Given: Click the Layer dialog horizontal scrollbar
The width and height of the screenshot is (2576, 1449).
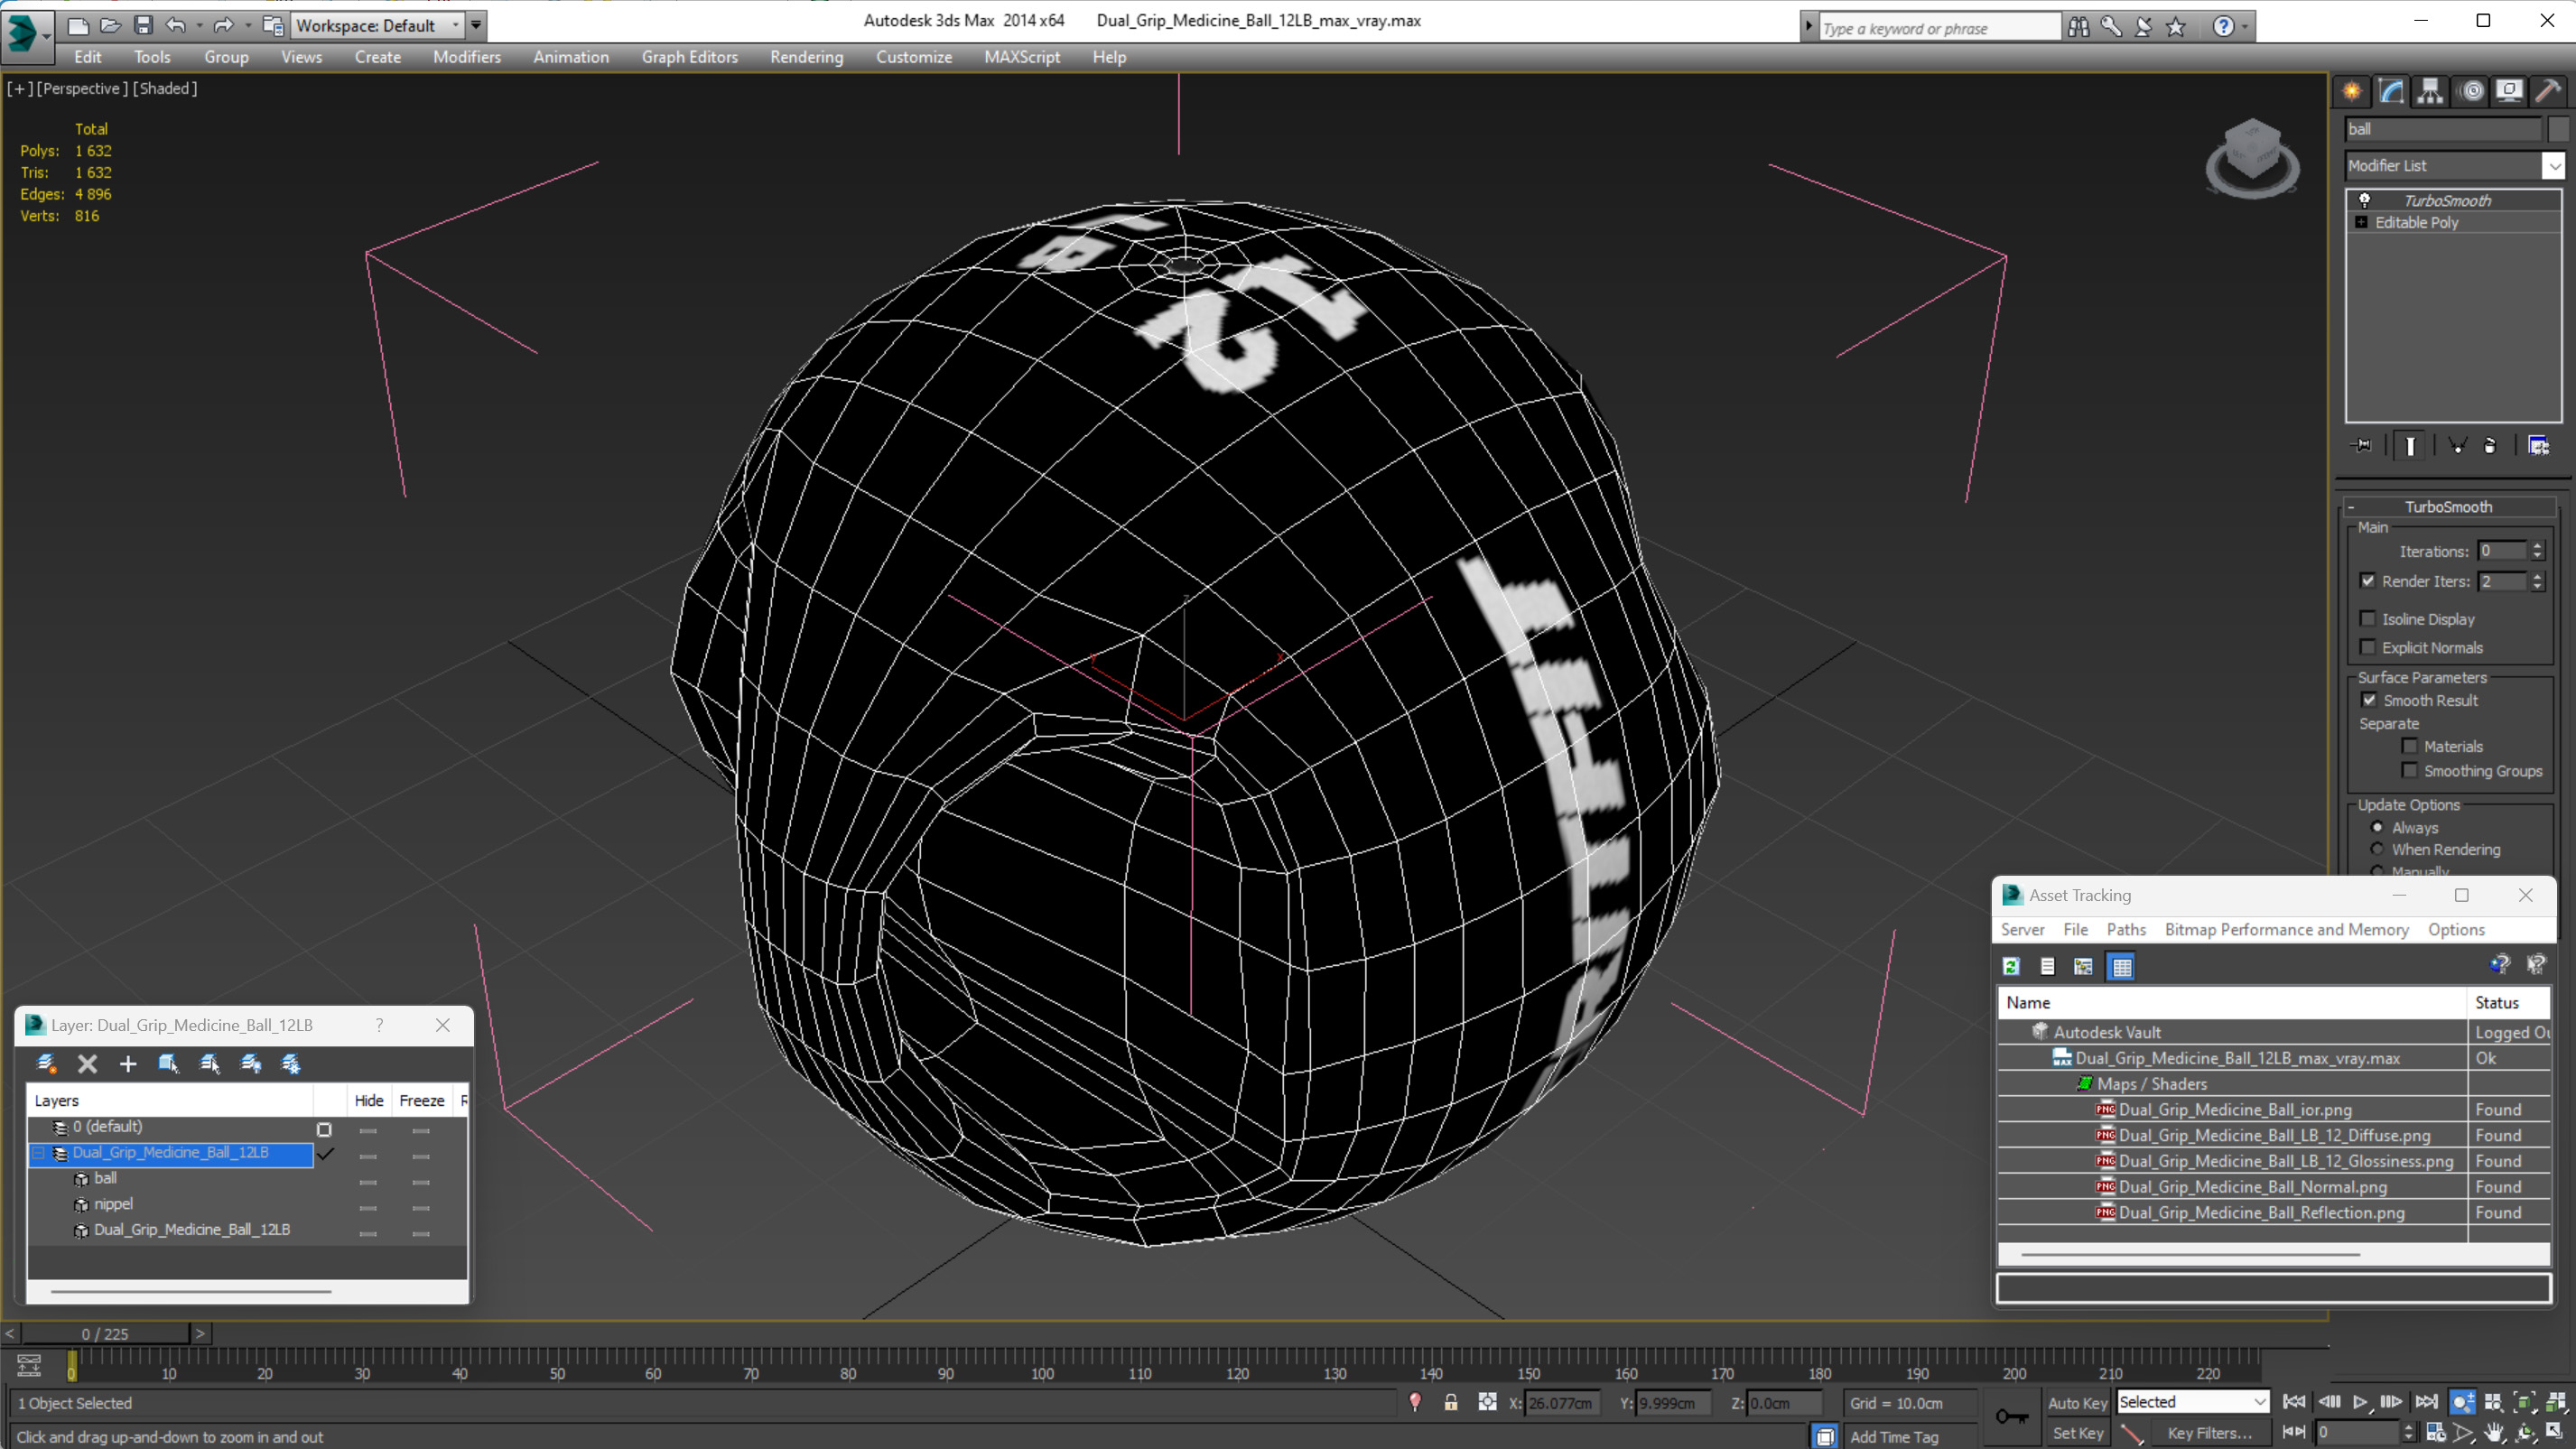Looking at the screenshot, I should coord(190,1291).
